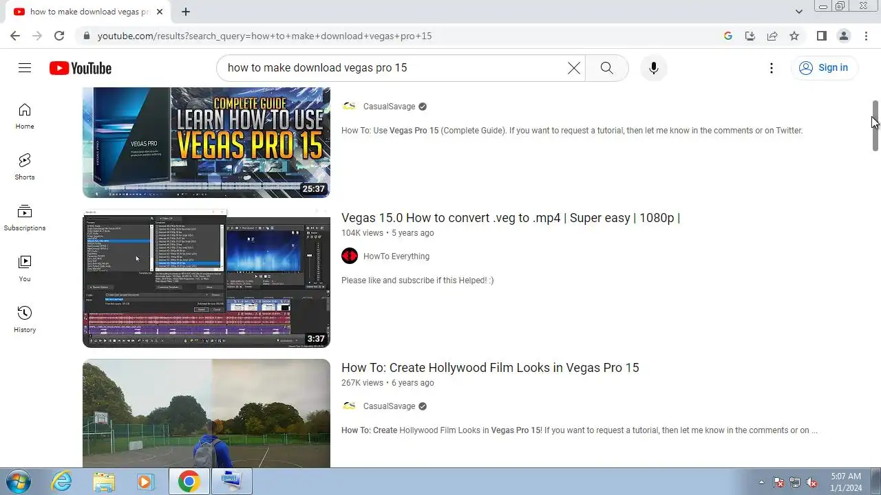The width and height of the screenshot is (881, 495).
Task: Open Subscriptions in the sidebar
Action: point(25,218)
